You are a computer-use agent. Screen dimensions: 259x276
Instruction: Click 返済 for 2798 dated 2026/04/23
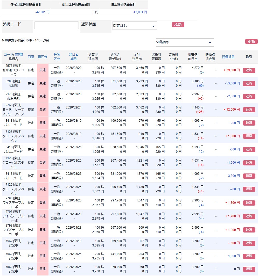249,230
